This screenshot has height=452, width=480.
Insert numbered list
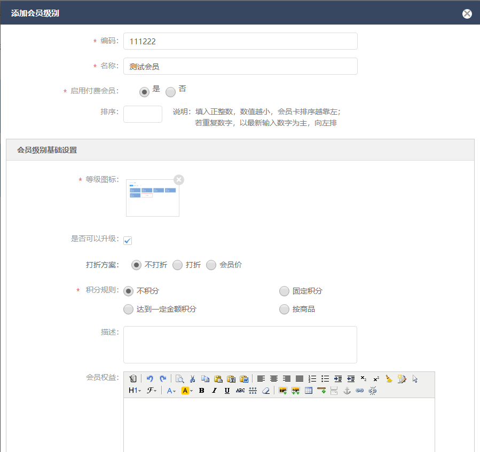coord(312,379)
